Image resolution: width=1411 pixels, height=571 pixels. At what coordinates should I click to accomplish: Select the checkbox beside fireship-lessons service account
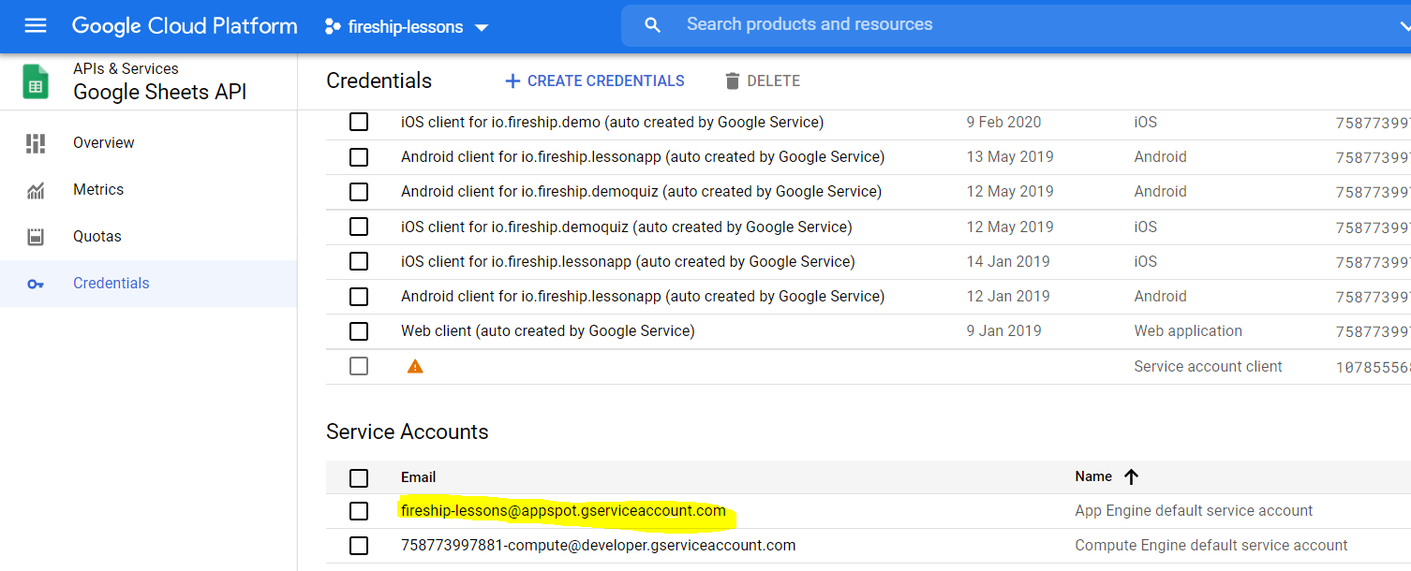359,511
